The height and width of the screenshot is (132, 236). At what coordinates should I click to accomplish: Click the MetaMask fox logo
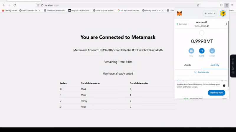[x=179, y=13]
